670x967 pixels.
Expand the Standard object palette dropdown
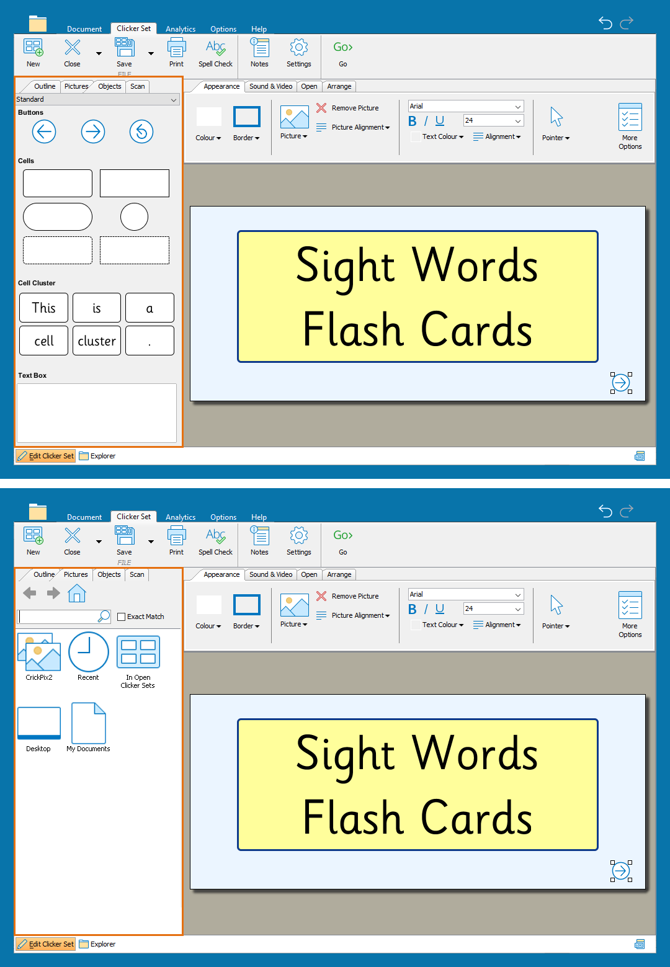pos(173,99)
